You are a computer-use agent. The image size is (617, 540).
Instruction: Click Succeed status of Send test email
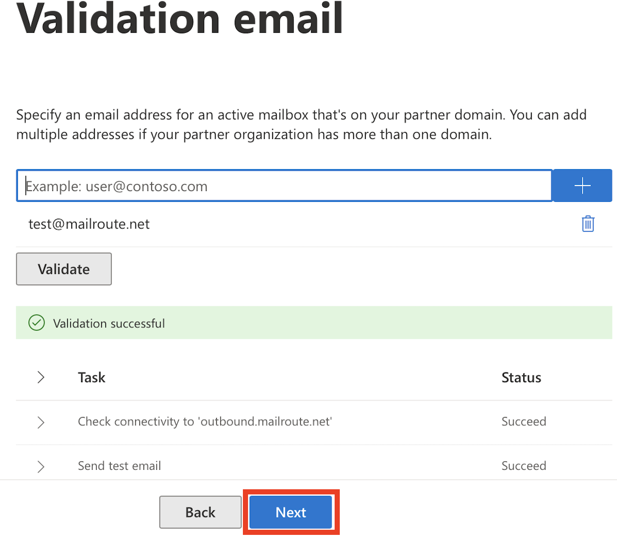click(x=524, y=466)
